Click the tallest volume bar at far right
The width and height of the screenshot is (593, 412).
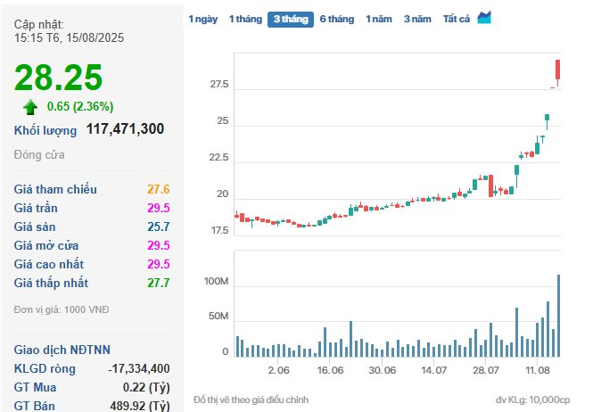pos(559,316)
